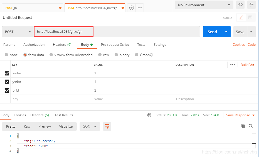The image size is (259, 157).
Task: Click the globe network icon near Status
Action: [x=149, y=115]
